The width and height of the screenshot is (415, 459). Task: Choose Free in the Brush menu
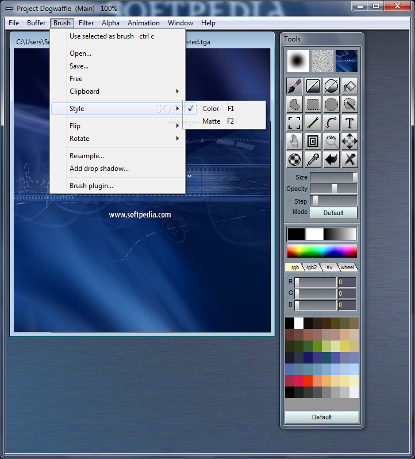tap(118, 79)
